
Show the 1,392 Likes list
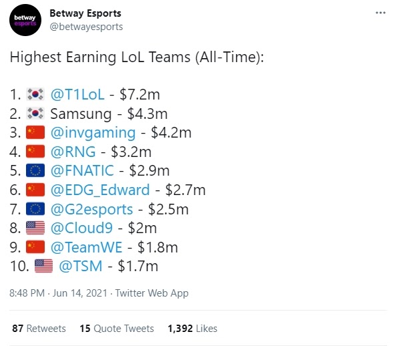(x=192, y=329)
